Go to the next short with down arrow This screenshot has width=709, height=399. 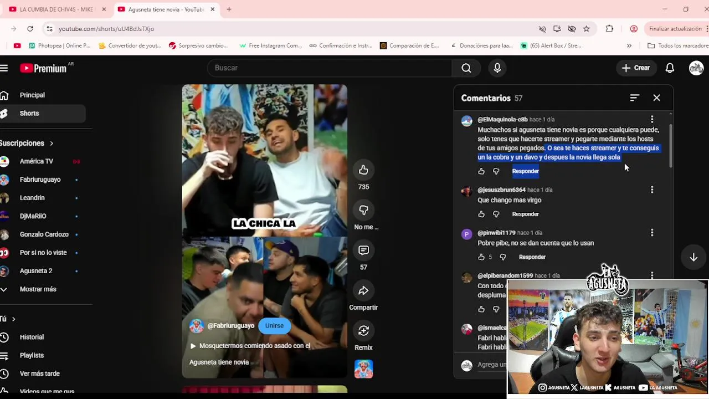(x=693, y=257)
